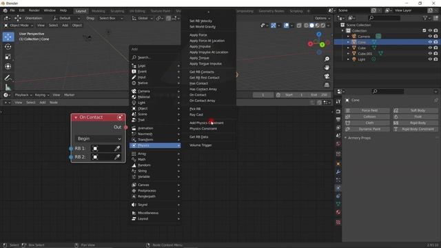The image size is (441, 248).
Task: Open the Options dropdown in viewport
Action: pyautogui.click(x=322, y=19)
